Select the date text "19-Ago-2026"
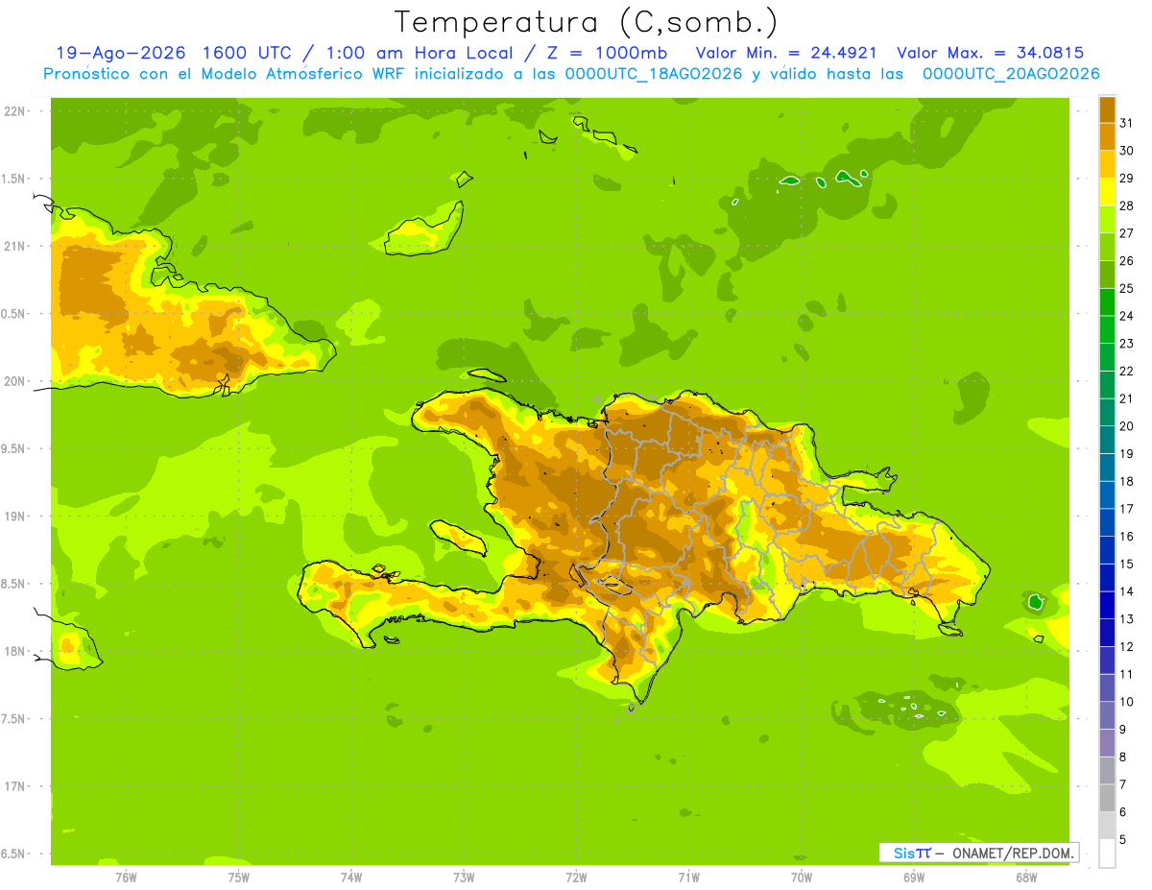The image size is (1152, 890). tap(120, 53)
